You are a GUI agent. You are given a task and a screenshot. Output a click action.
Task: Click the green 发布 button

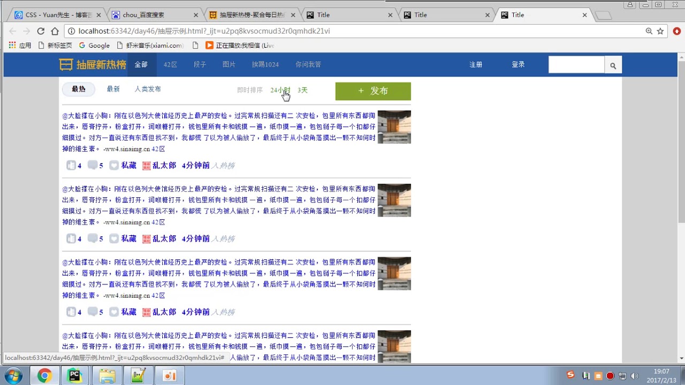(x=373, y=91)
